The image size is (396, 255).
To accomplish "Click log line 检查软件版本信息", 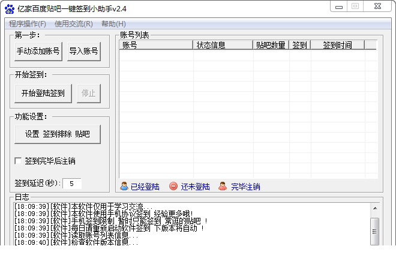I will (76, 242).
